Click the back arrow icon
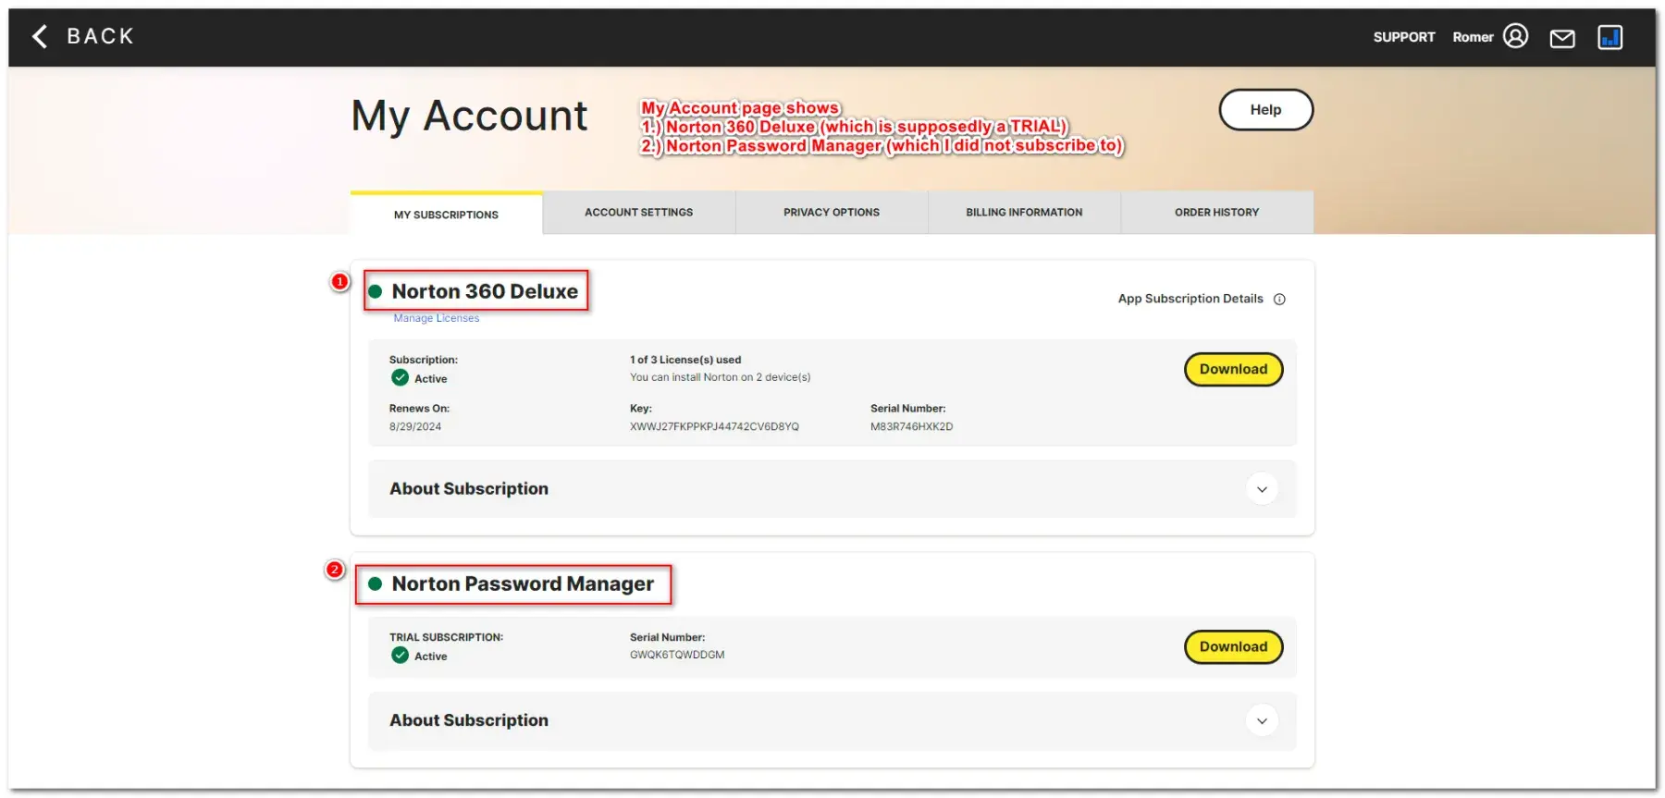 coord(40,36)
